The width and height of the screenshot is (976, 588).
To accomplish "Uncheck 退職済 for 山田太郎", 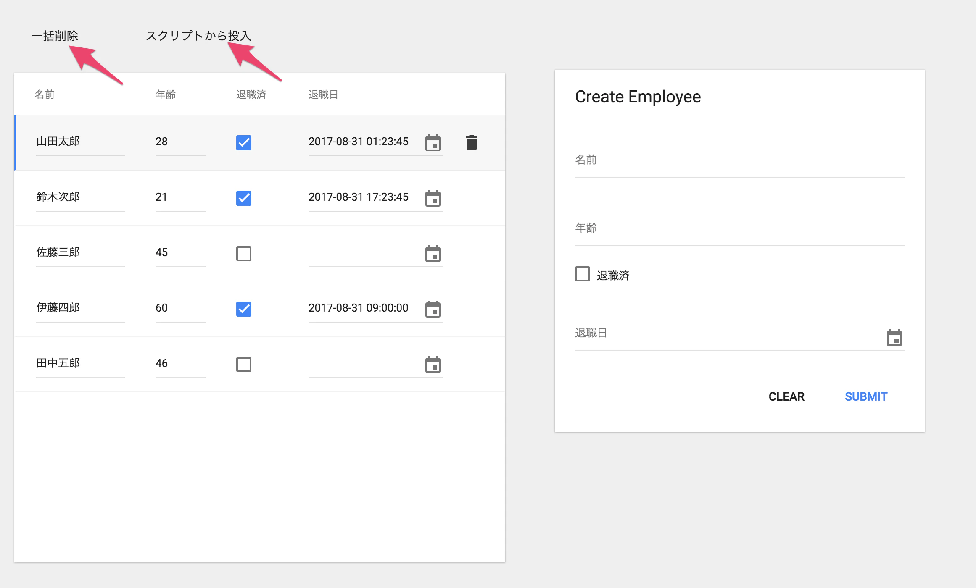I will coord(244,143).
